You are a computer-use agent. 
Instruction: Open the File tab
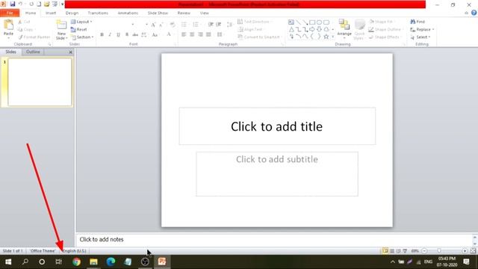[x=10, y=13]
